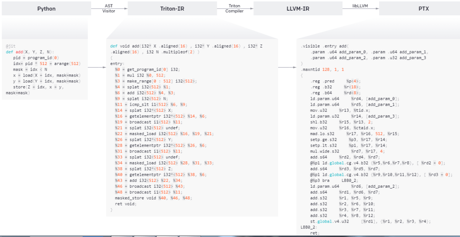
Task: Click the '%9 = splat i32<512> N;' line
Action: 141,98
